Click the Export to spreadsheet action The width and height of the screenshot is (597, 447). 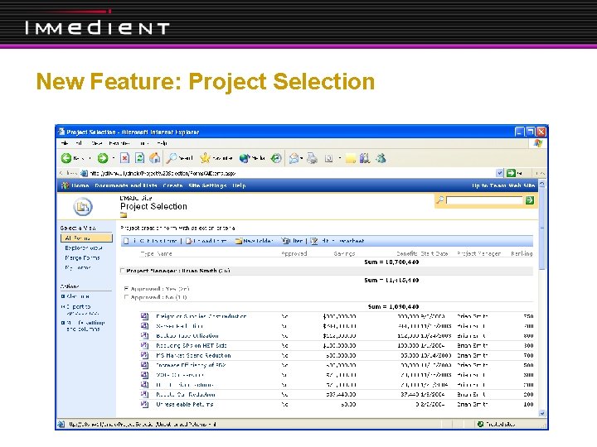click(82, 310)
